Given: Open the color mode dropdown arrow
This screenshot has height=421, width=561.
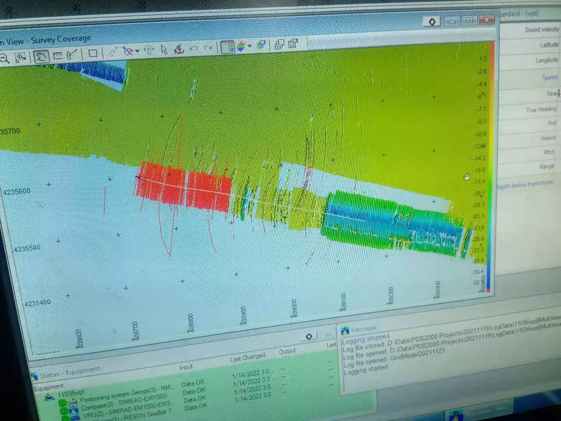Looking at the screenshot, I should [249, 46].
